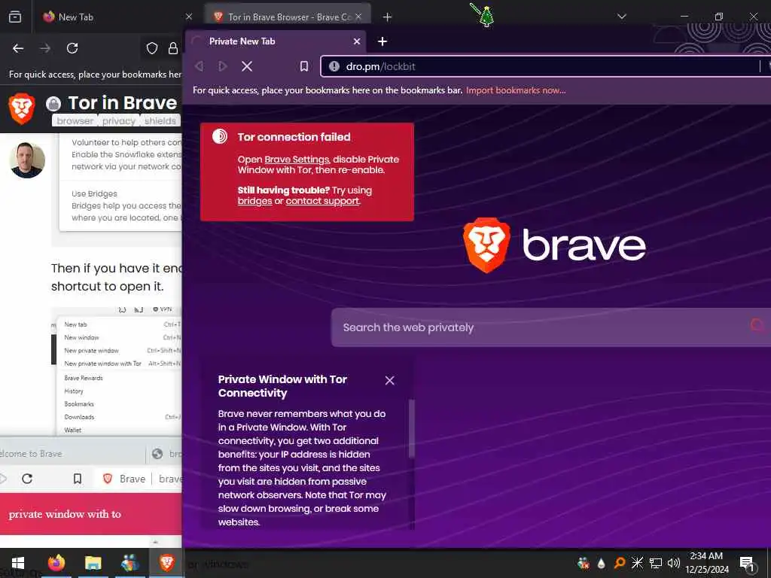Open new tab in Firefox
This screenshot has width=771, height=578.
tap(388, 17)
